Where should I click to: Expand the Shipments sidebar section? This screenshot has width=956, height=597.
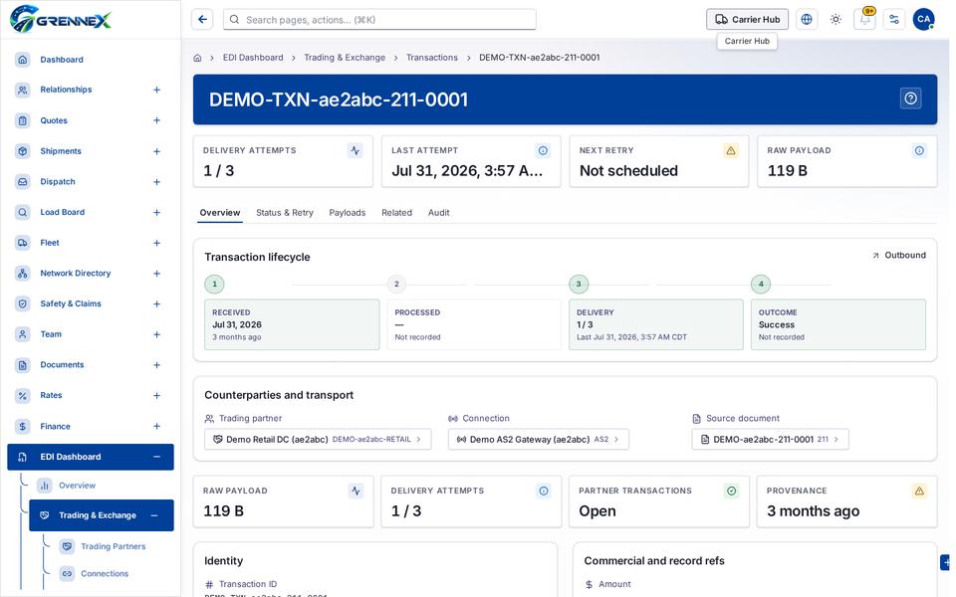click(x=156, y=151)
